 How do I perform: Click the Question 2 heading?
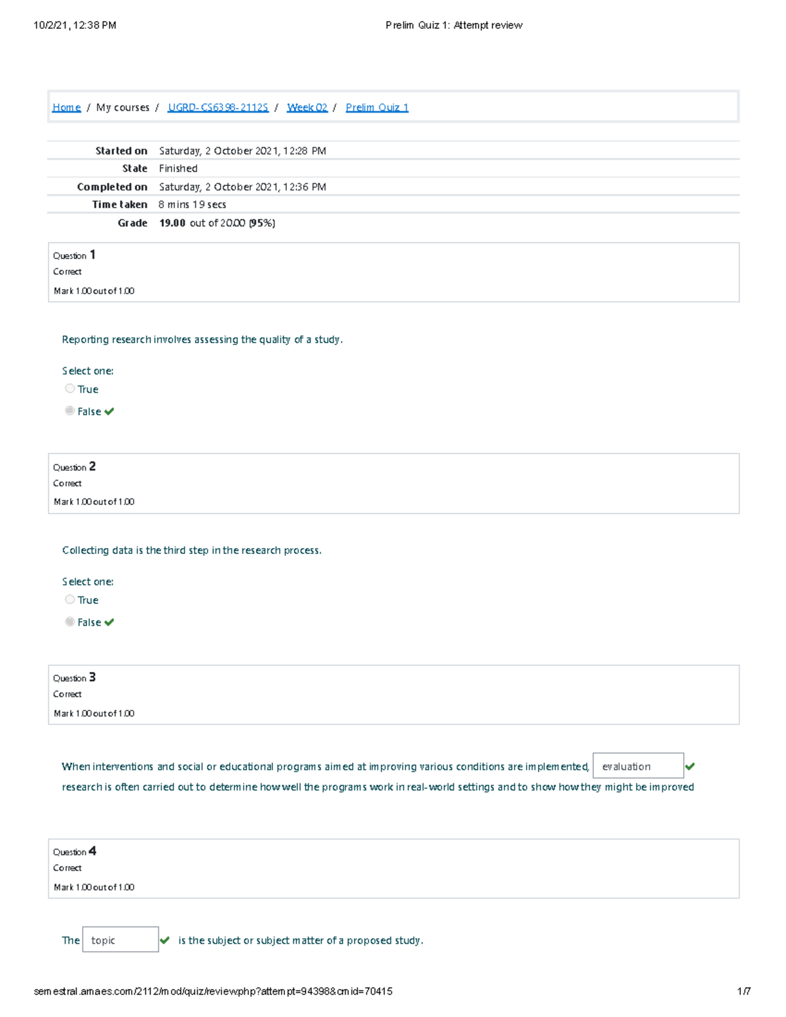click(75, 466)
